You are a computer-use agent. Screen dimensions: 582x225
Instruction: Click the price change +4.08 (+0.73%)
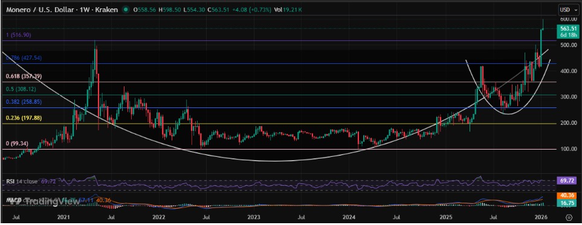click(x=251, y=10)
